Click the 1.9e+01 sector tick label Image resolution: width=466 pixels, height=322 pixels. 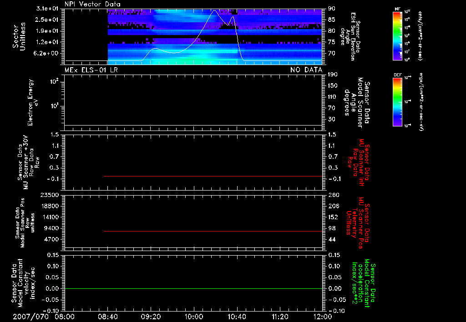[48, 31]
